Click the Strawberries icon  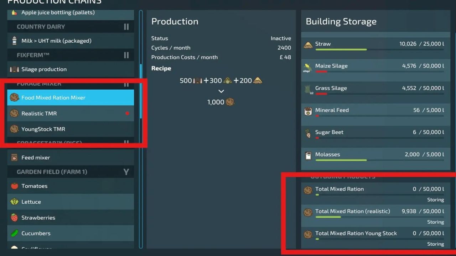14,218
